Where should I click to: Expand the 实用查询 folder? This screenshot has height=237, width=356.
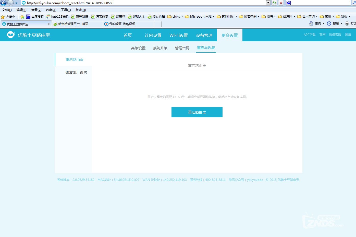click(308, 17)
